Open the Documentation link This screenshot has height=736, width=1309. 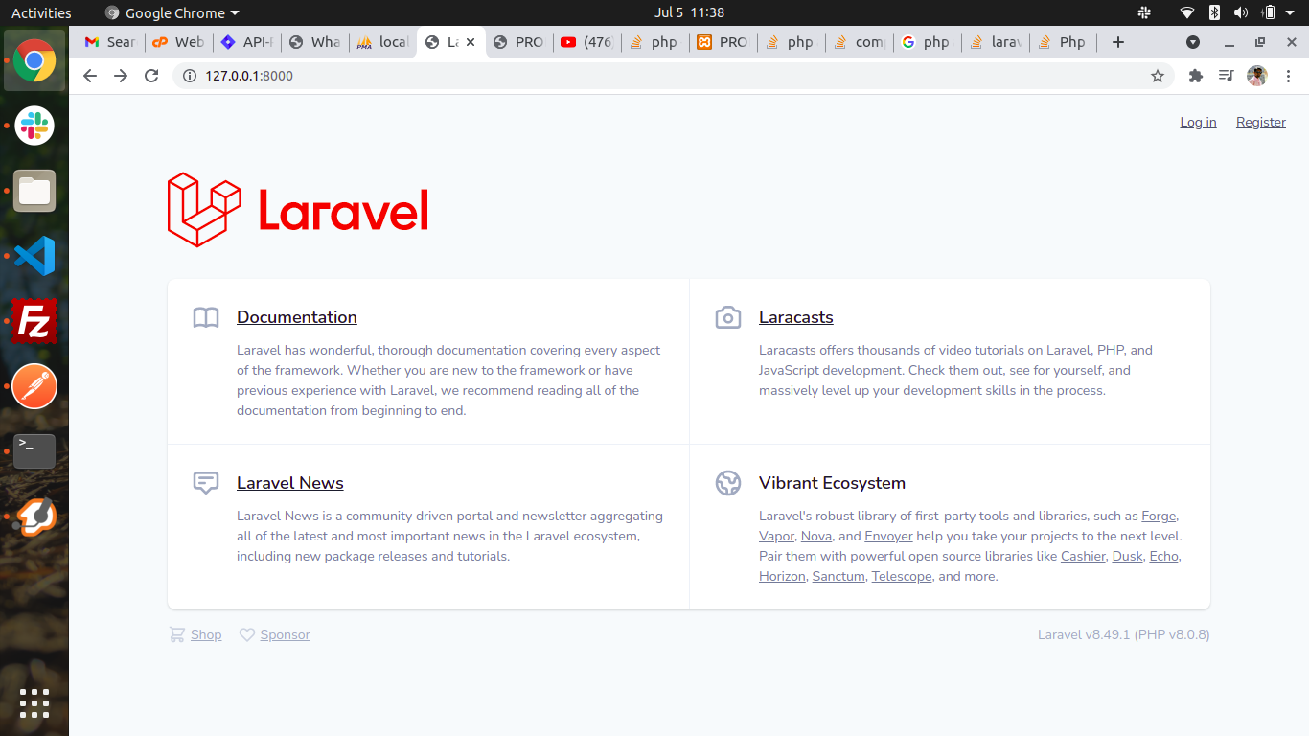pyautogui.click(x=297, y=317)
